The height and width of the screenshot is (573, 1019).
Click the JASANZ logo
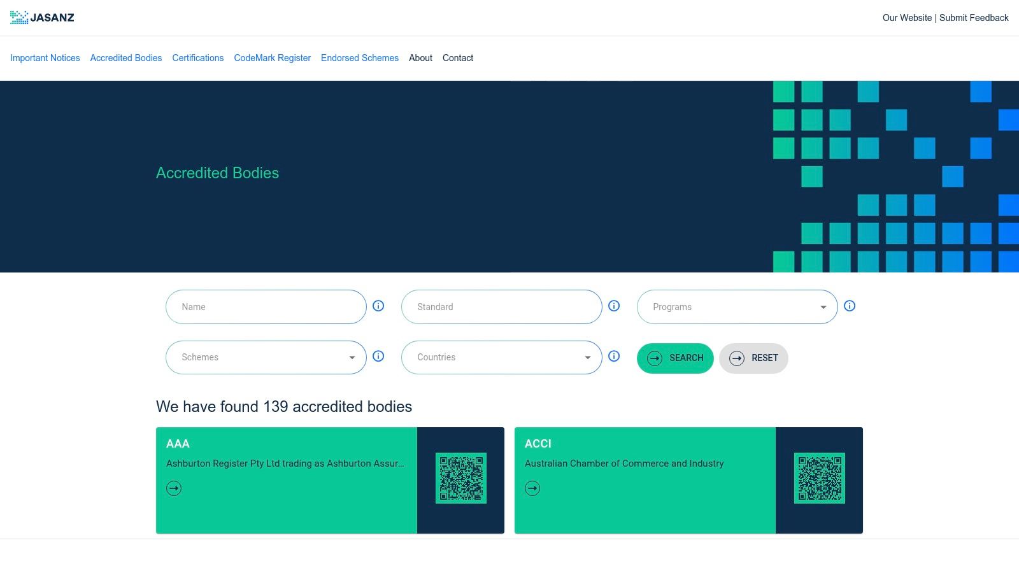click(x=42, y=18)
